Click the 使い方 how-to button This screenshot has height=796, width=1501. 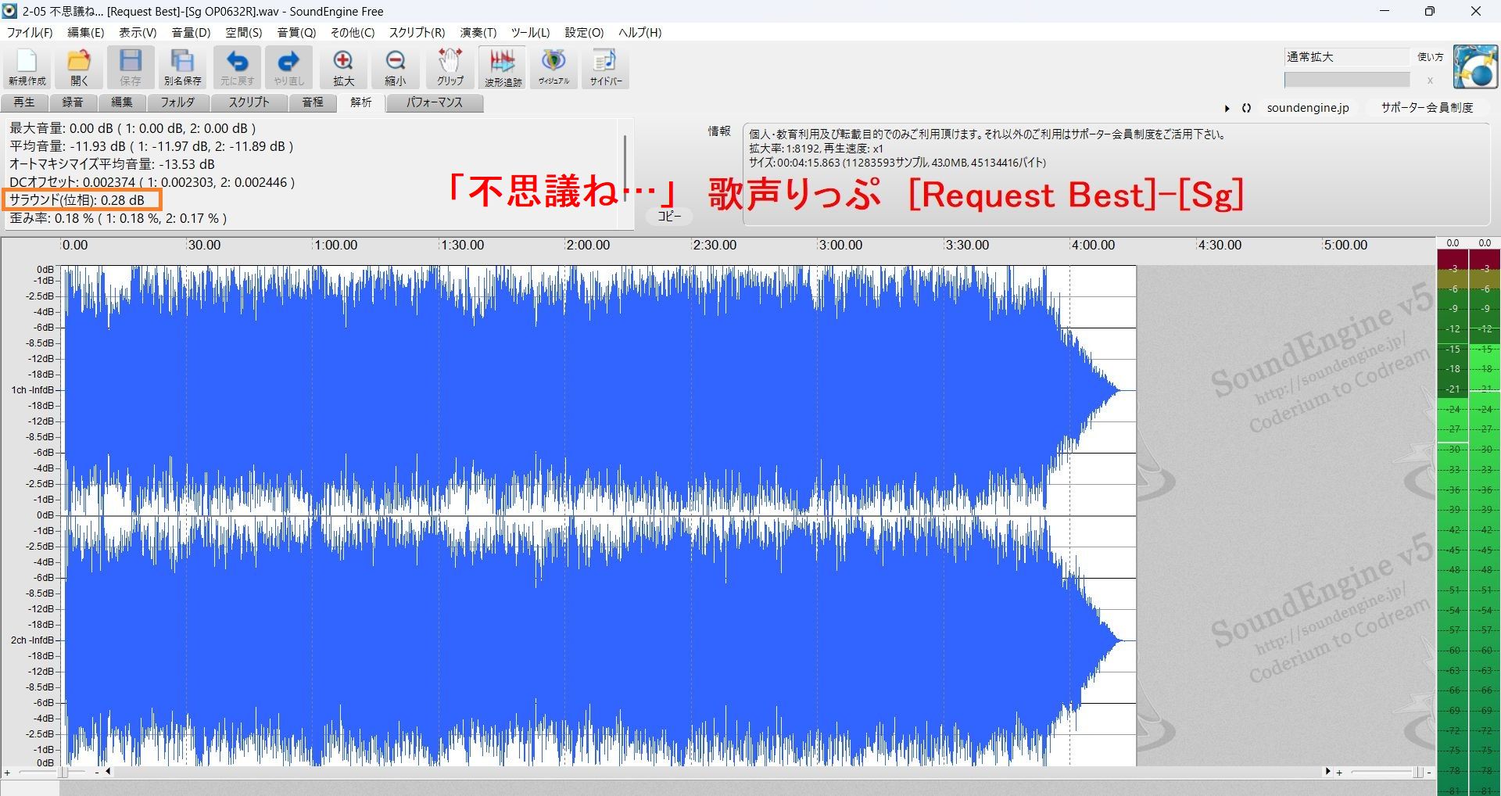(1431, 57)
